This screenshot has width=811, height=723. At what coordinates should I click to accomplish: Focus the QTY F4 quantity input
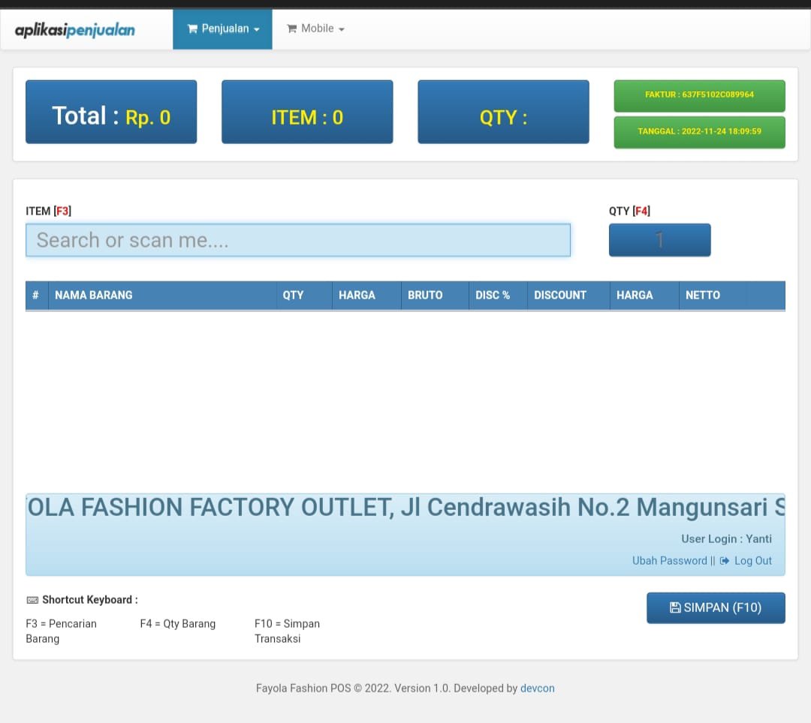coord(659,240)
